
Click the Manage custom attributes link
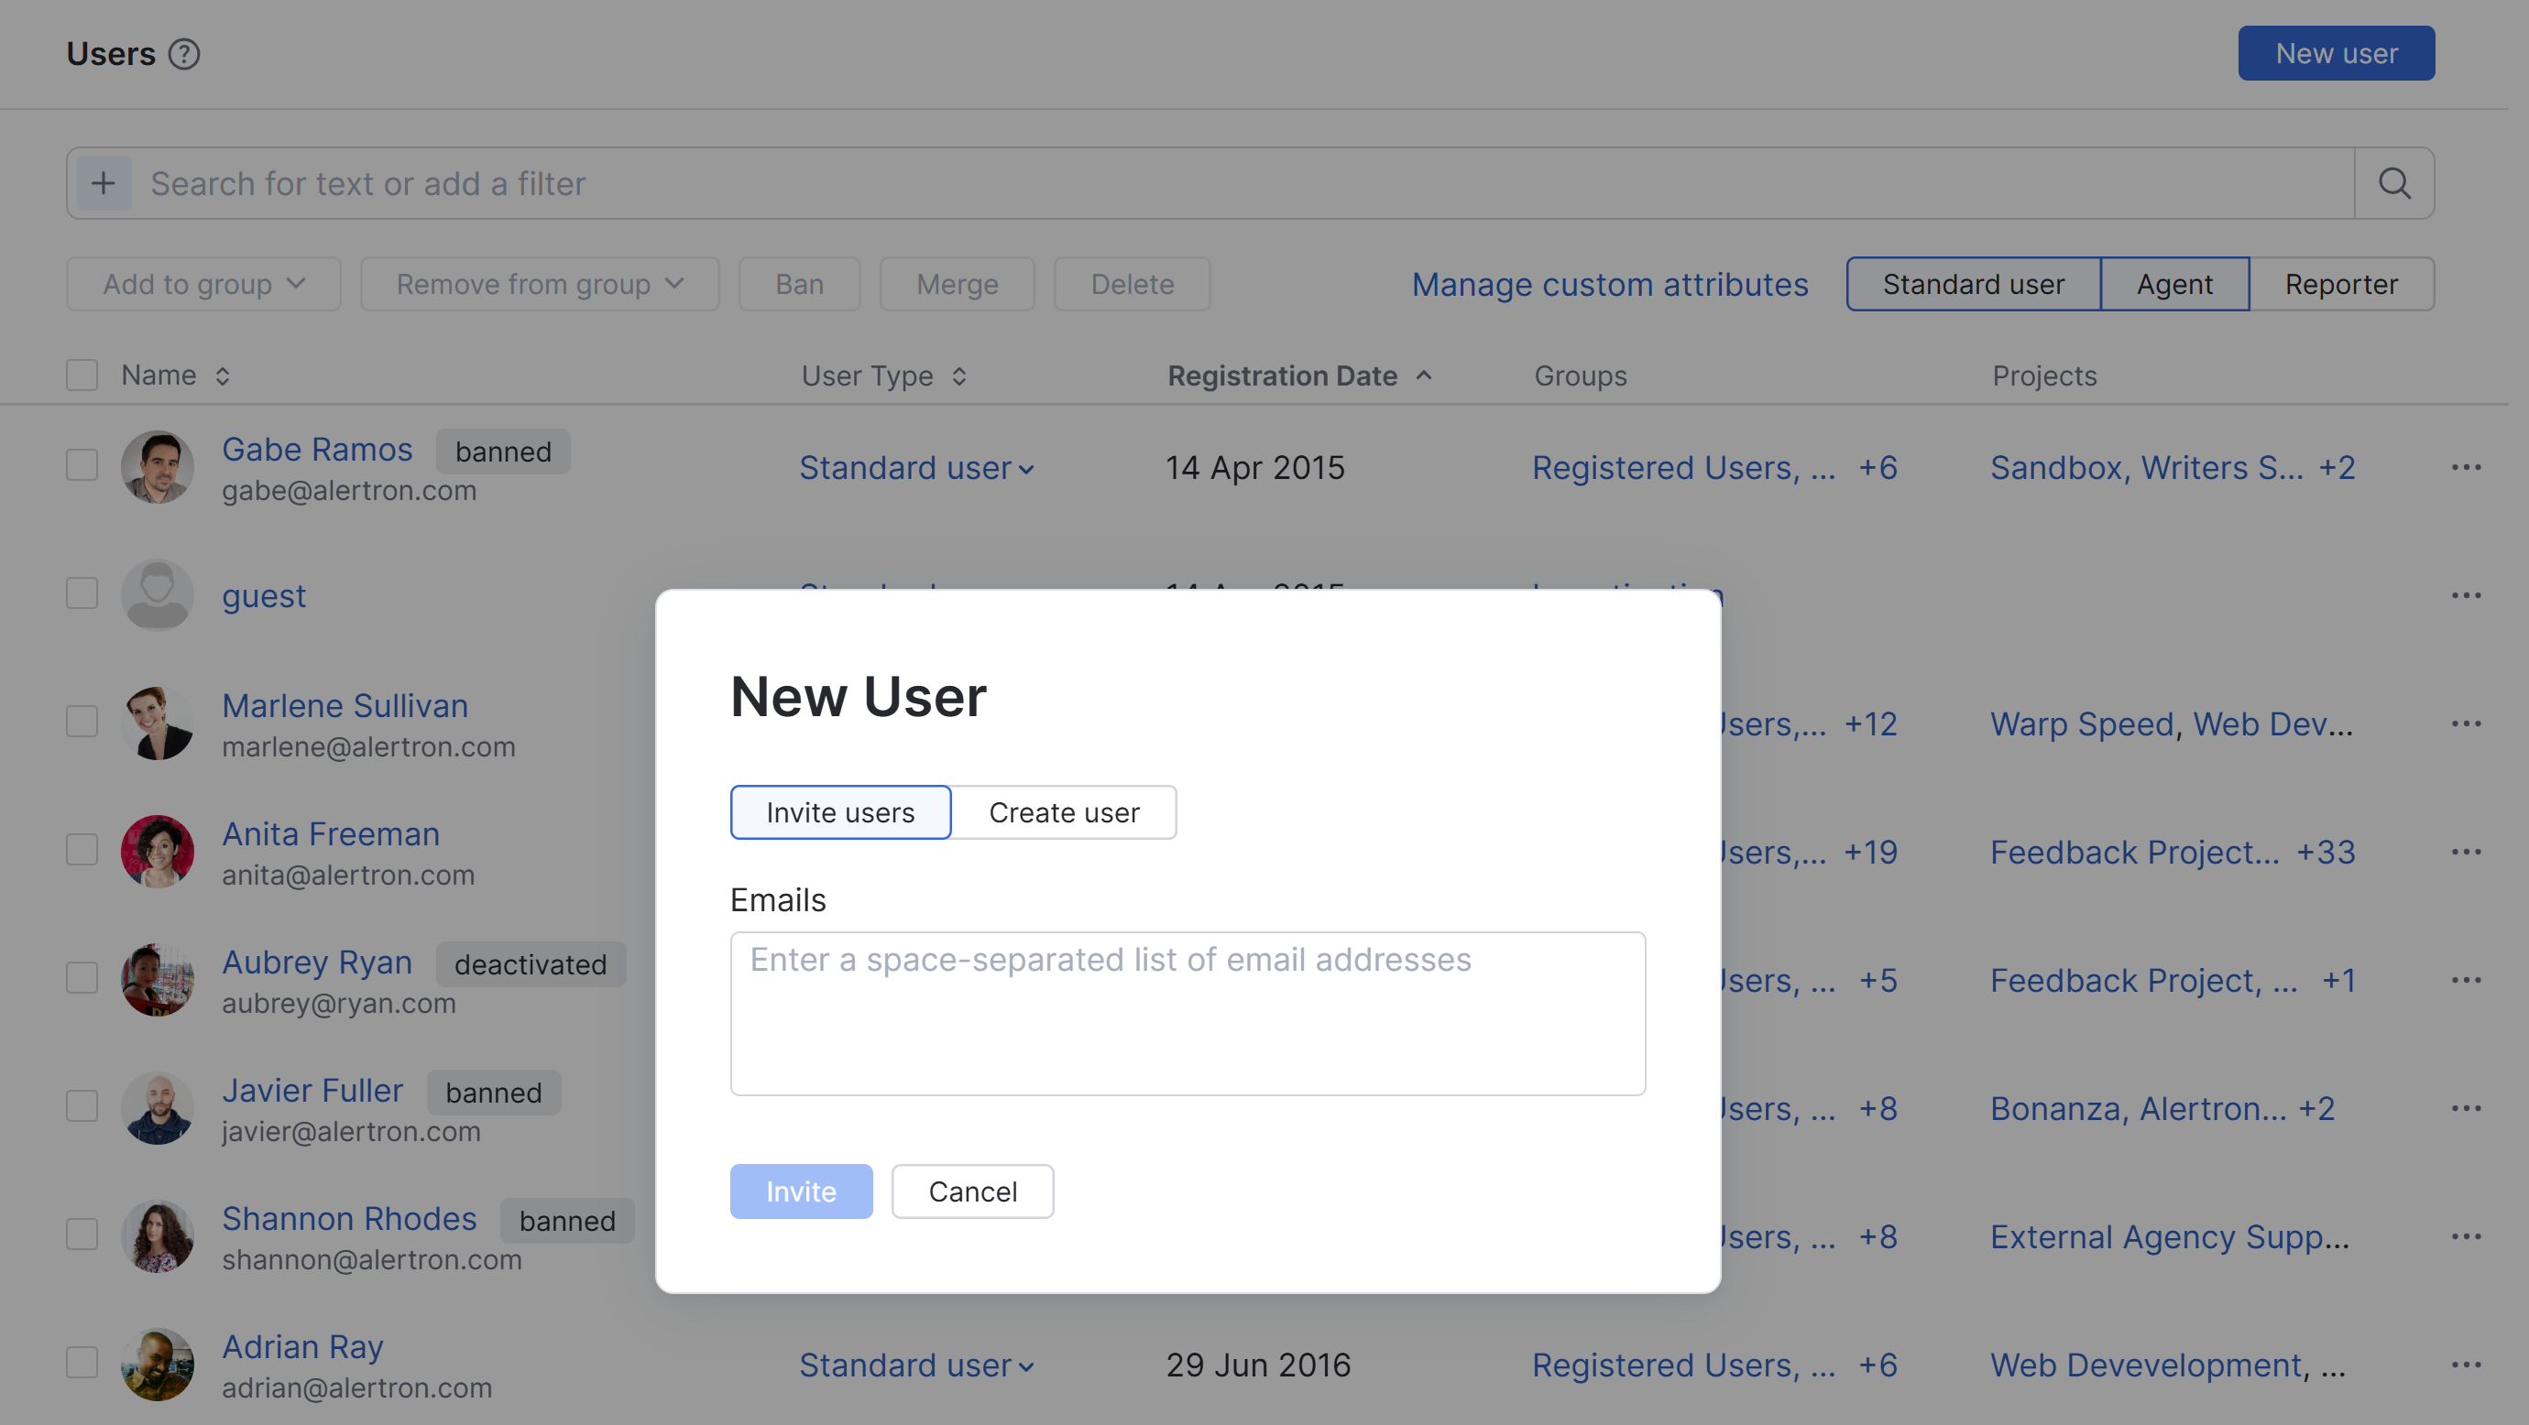coord(1610,285)
